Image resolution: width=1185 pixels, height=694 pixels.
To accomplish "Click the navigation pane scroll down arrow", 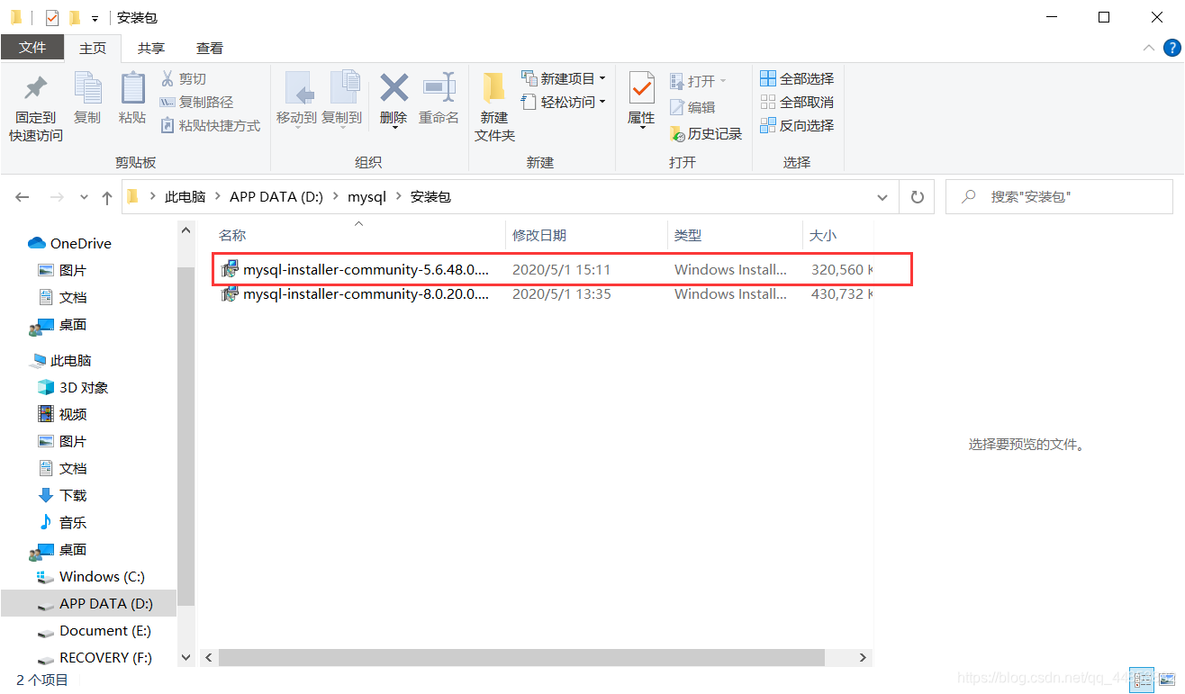I will [186, 658].
